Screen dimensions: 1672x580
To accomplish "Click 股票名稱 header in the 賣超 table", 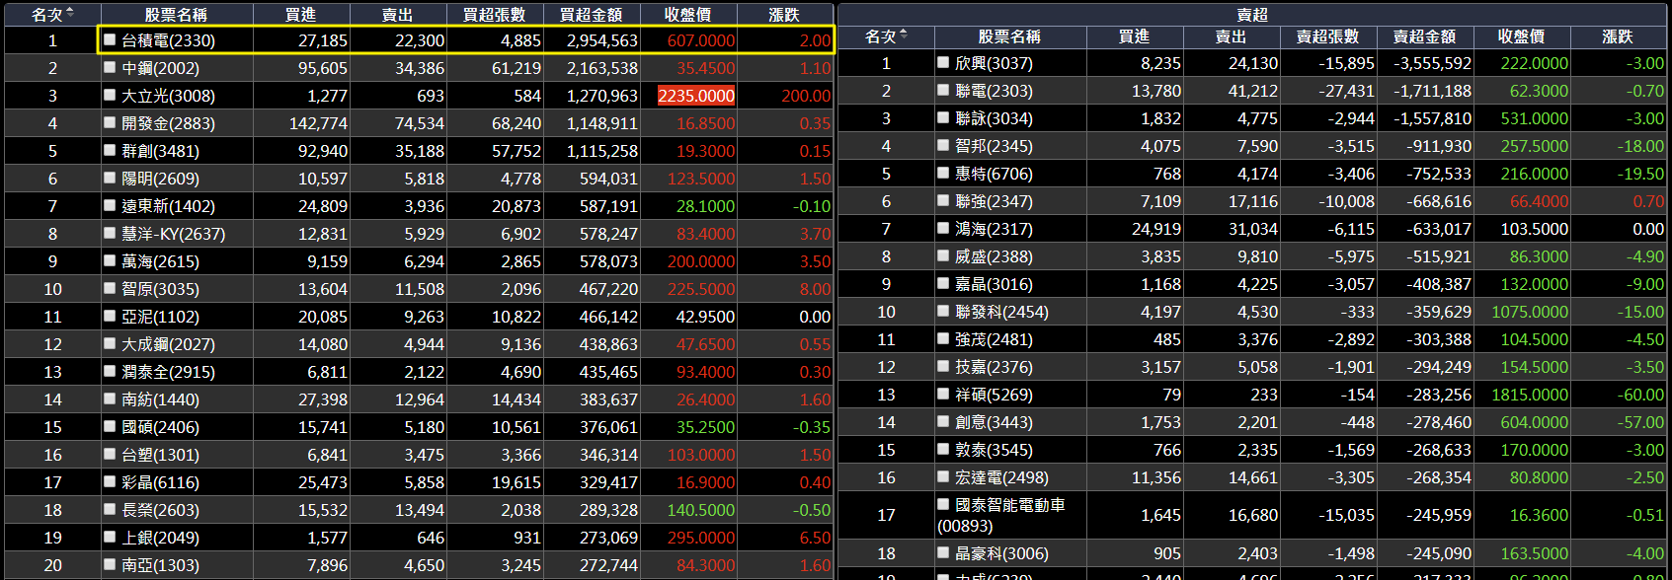I will point(1009,36).
